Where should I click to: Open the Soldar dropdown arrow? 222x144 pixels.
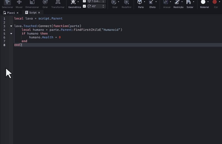pos(193,2)
